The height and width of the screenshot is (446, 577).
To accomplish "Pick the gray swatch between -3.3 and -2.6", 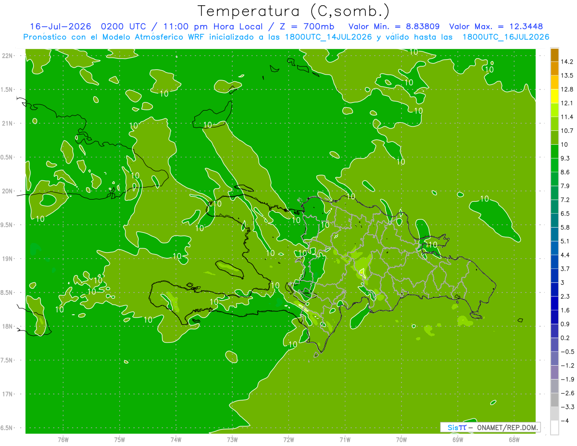I will (x=554, y=400).
